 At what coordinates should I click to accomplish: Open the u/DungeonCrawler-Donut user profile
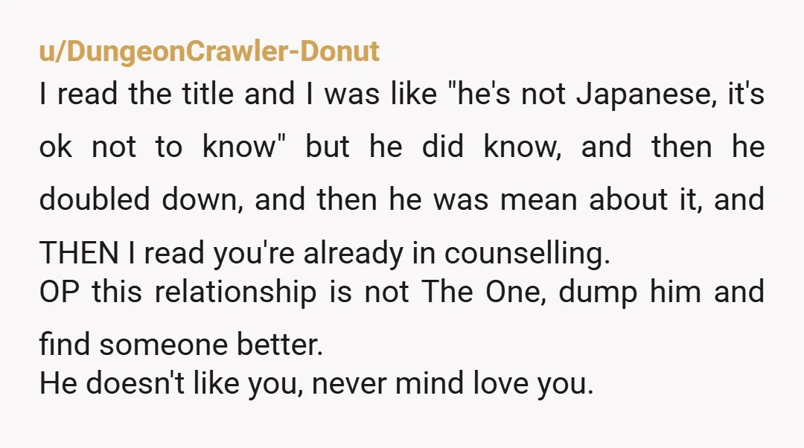209,52
